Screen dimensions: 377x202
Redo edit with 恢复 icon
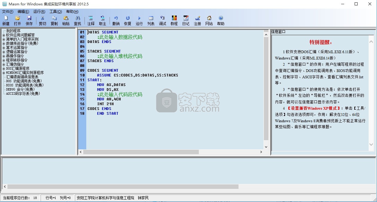[x=127, y=21]
